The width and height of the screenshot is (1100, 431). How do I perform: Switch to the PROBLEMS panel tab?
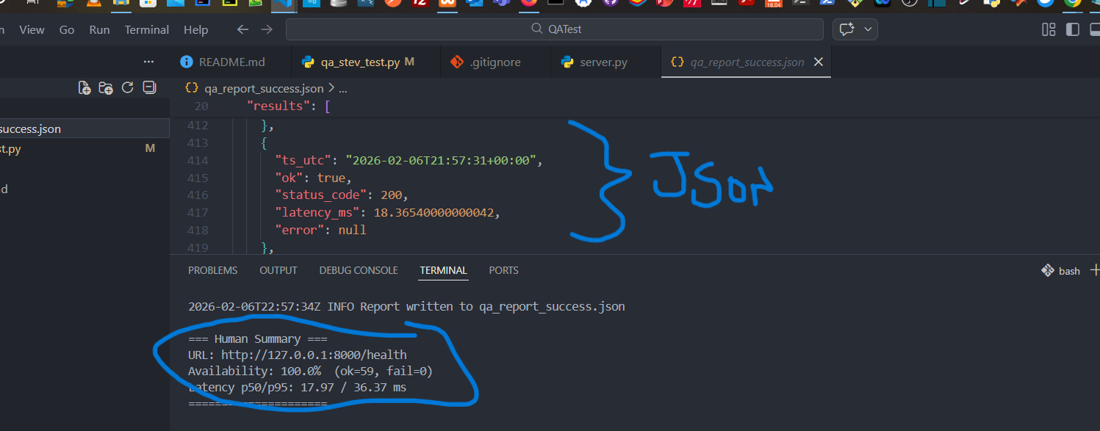(x=212, y=270)
